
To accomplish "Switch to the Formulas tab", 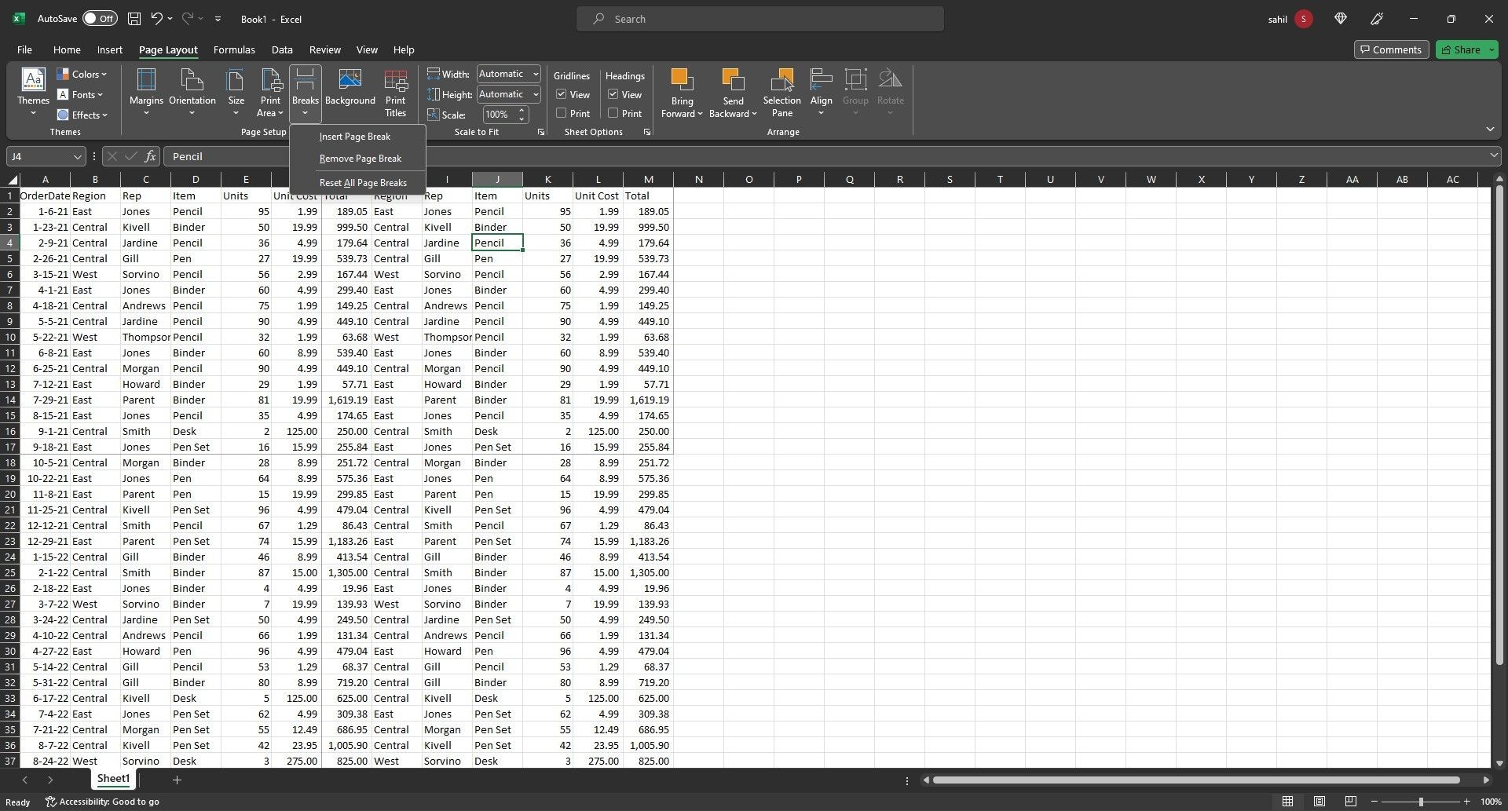I will pos(234,49).
